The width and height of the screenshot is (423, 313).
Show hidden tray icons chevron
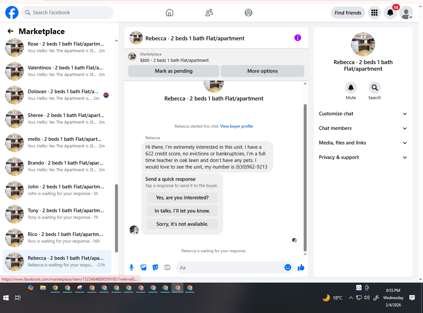click(351, 298)
